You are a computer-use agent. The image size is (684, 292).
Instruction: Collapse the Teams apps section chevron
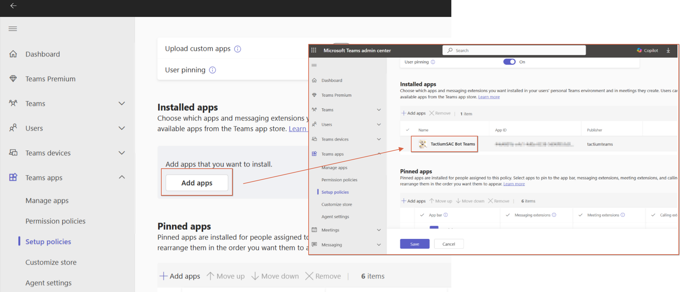pos(122,177)
